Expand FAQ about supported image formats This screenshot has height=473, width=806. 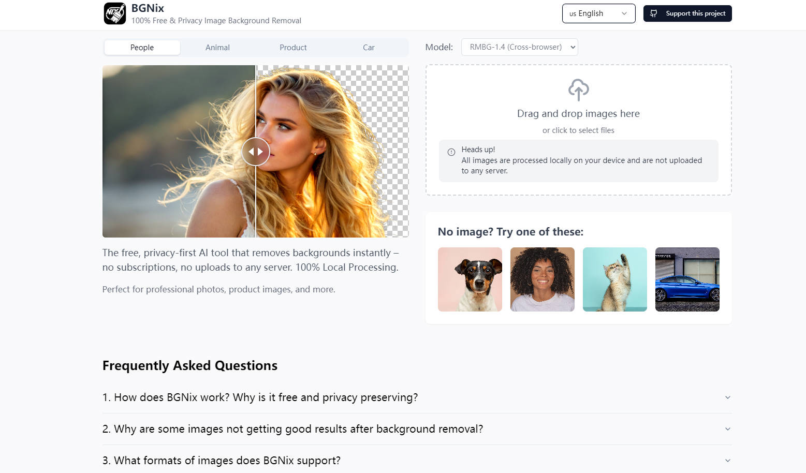pyautogui.click(x=417, y=461)
